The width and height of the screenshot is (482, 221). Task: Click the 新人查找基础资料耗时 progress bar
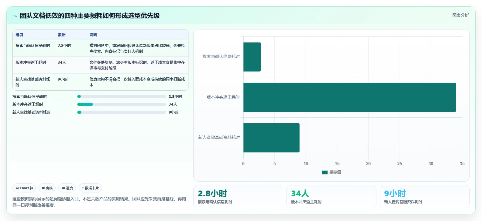coord(121,112)
